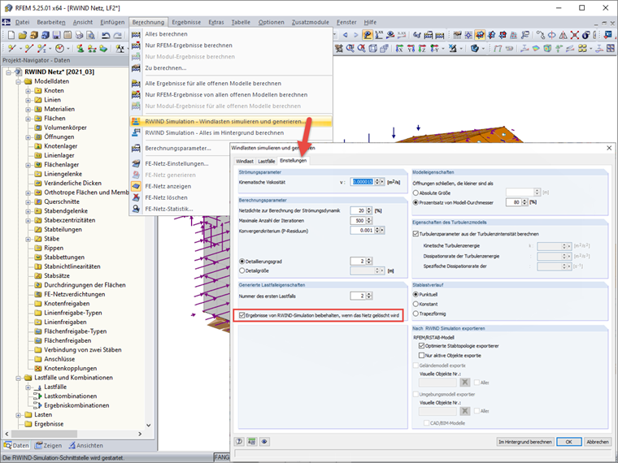Click the Print icon in the toolbar

(x=79, y=36)
